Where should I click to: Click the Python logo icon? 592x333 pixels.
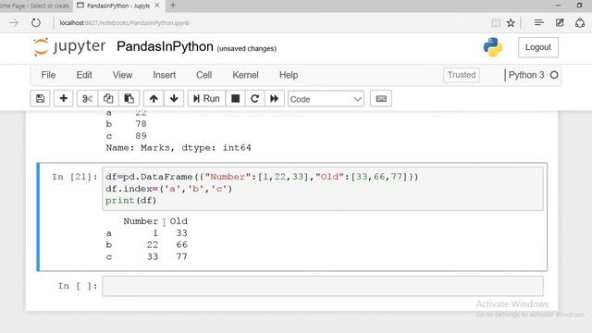click(493, 47)
